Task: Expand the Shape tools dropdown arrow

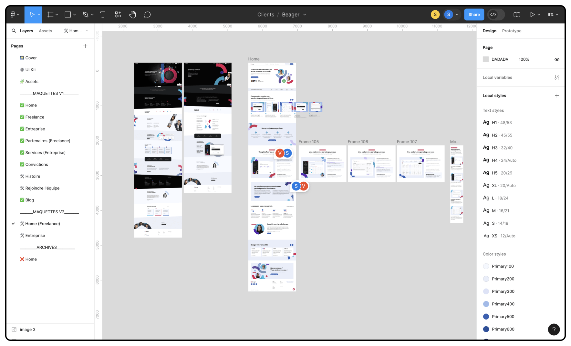Action: pos(75,15)
